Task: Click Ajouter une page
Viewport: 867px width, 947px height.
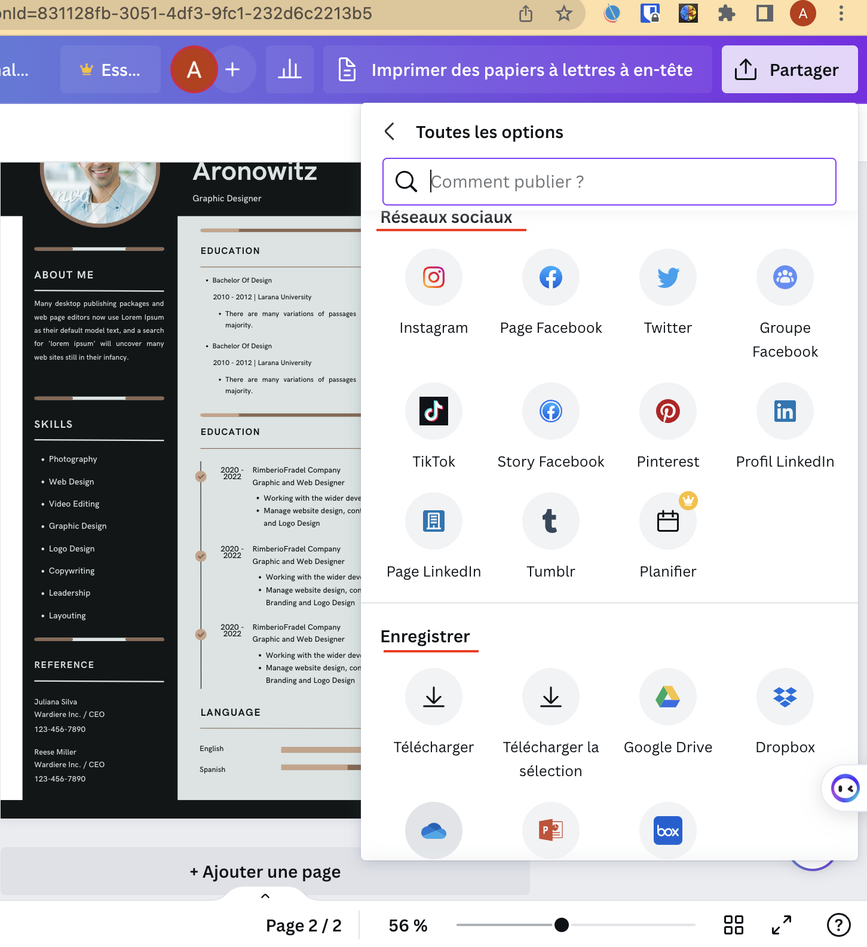Action: pos(265,872)
